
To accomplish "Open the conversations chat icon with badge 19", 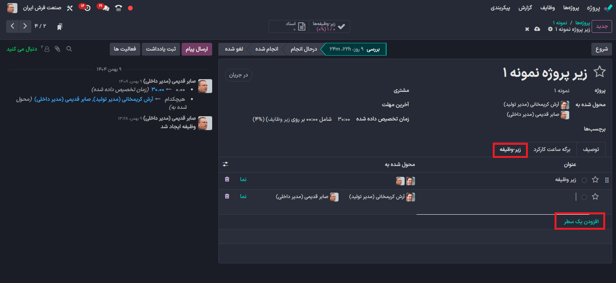I will 105,8.
